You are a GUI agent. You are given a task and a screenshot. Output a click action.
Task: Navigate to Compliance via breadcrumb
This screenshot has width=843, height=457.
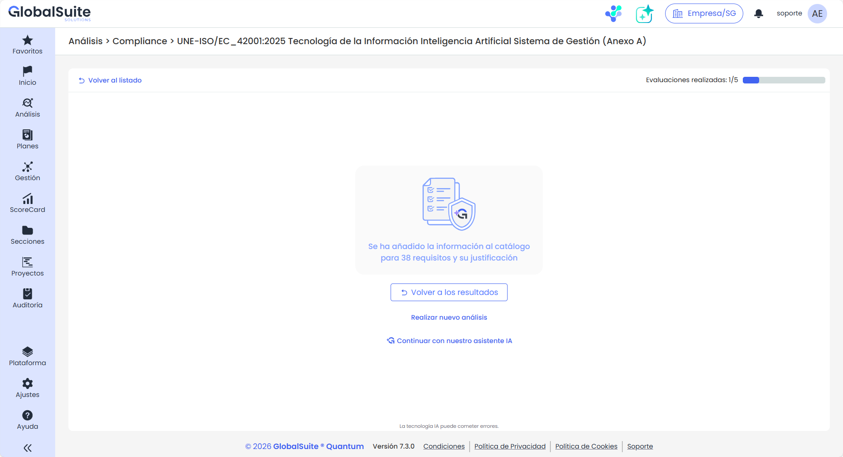pyautogui.click(x=139, y=41)
